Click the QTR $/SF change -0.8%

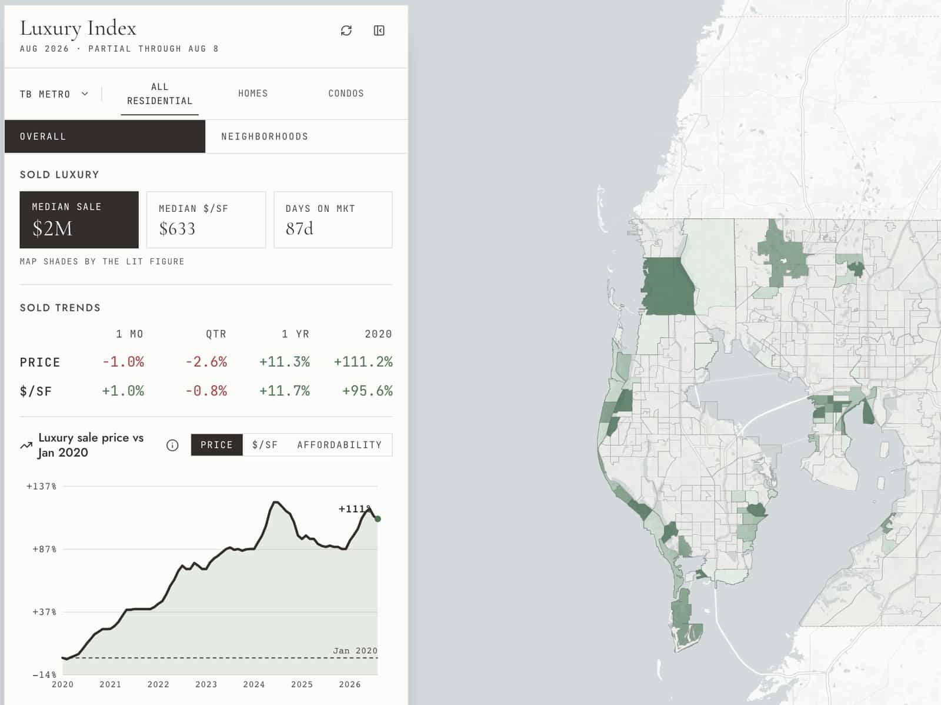point(206,391)
